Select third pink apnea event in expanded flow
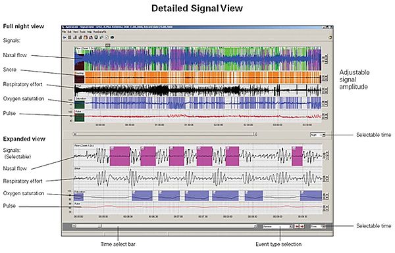This screenshot has width=395, height=253. [176, 156]
